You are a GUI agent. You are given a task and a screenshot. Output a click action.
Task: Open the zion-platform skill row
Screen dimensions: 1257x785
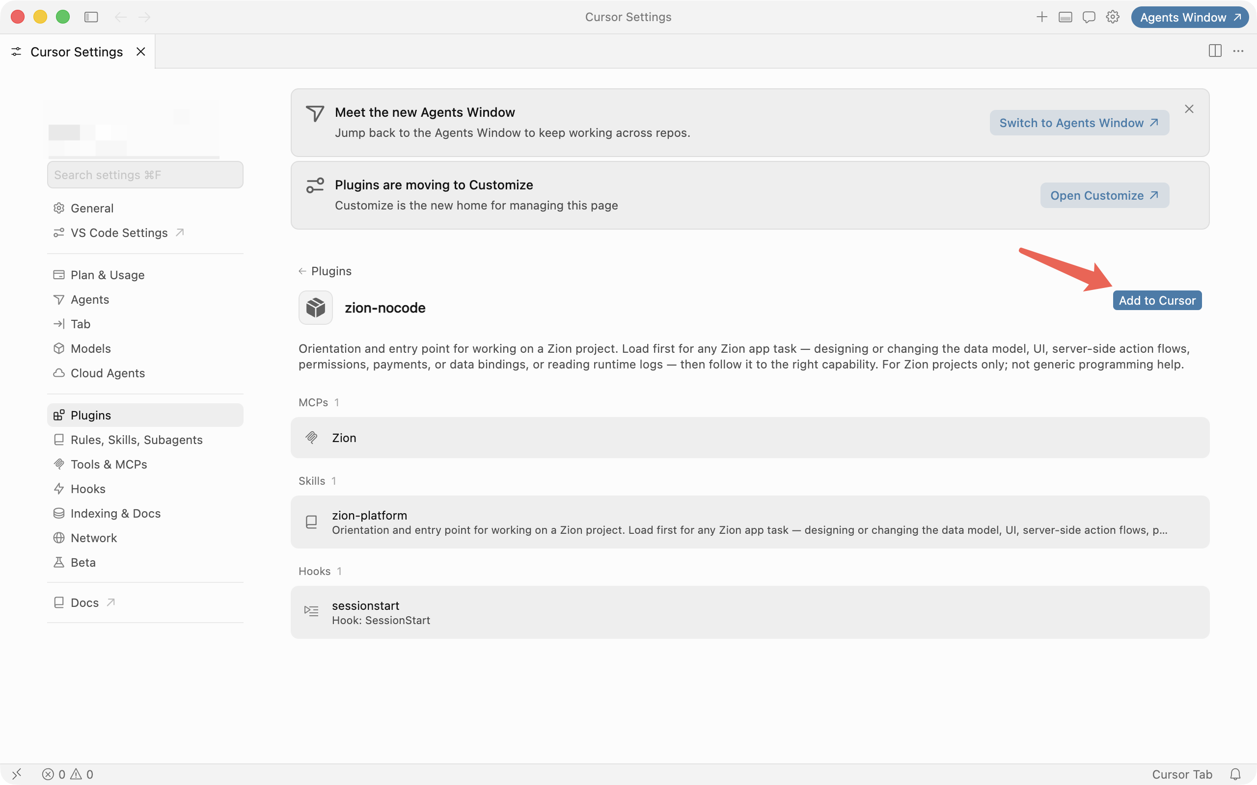click(750, 522)
